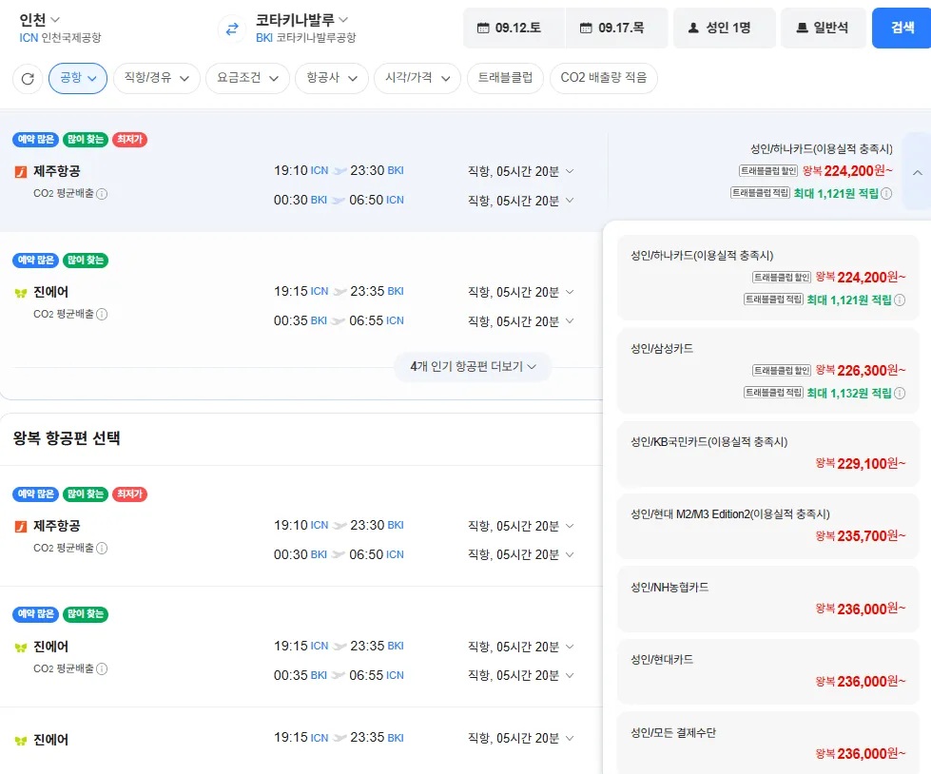Open CO2 info for 제주항공 in 왕복 항공편 선택
This screenshot has height=774, width=931.
coord(102,548)
